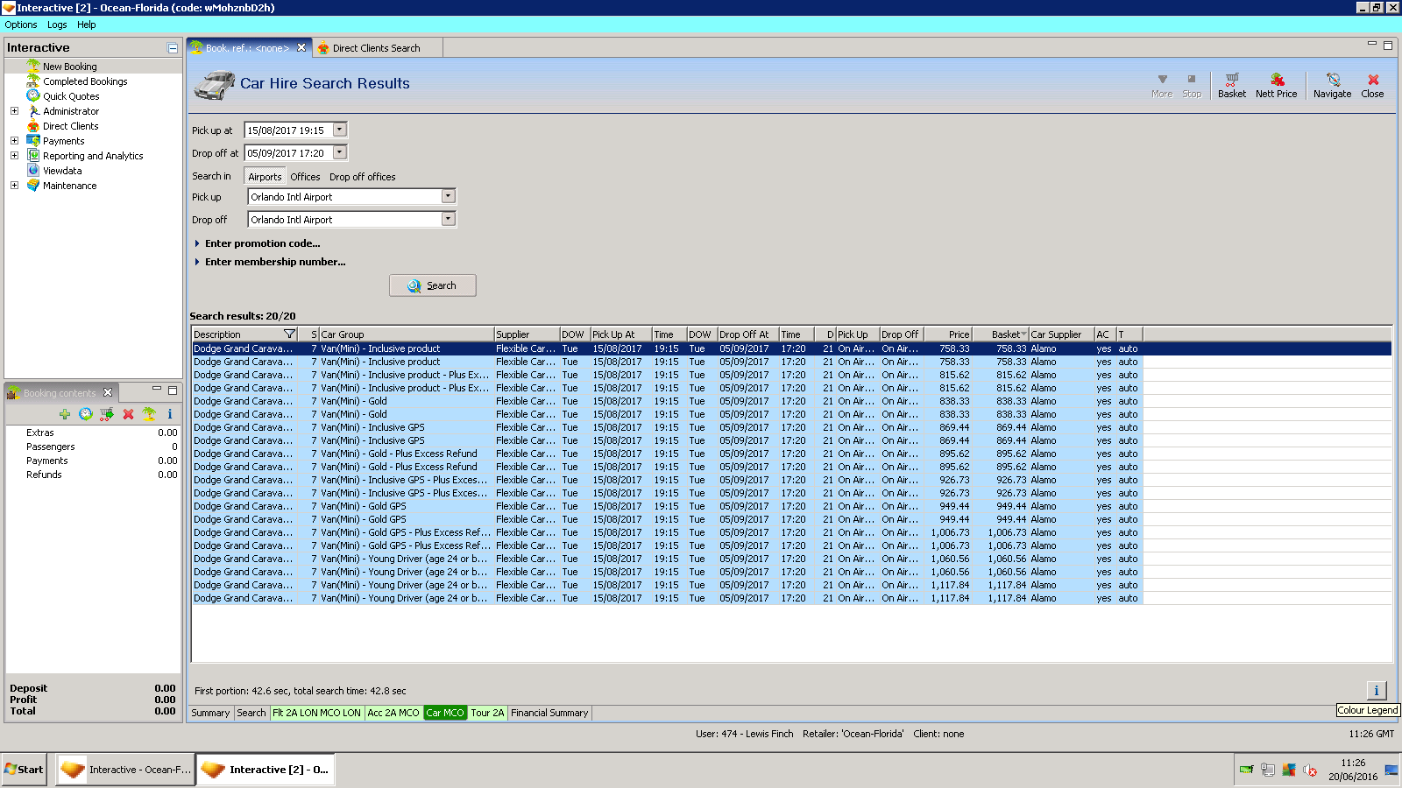Expand the Reporting and Analytics tree node
Viewport: 1402px width, 788px height.
click(14, 156)
